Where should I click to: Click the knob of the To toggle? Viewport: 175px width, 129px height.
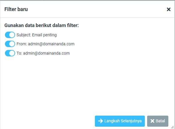[12, 53]
